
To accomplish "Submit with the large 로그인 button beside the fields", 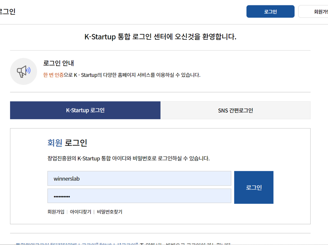I will point(254,187).
